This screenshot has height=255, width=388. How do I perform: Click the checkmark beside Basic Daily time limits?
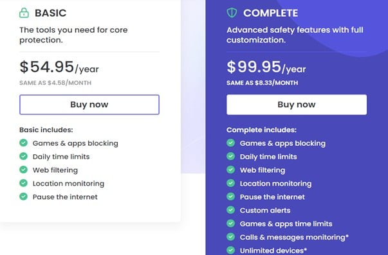click(x=24, y=156)
